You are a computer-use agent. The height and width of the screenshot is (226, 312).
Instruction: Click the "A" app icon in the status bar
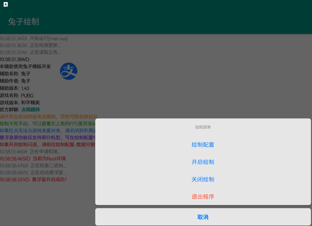pos(5,4)
